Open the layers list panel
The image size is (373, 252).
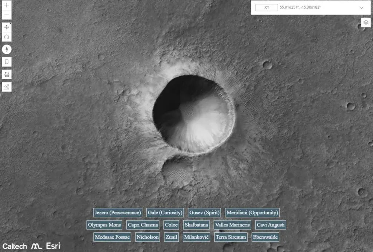point(366,23)
